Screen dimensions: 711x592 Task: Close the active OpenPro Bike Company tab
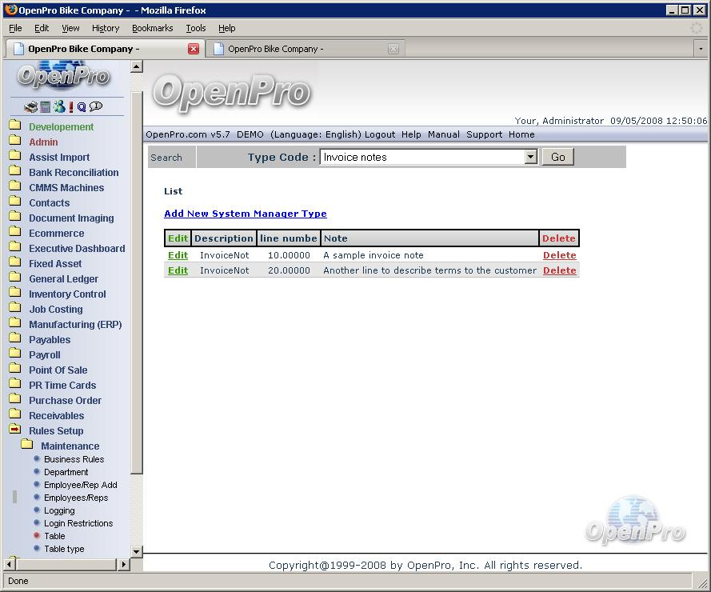[x=193, y=49]
